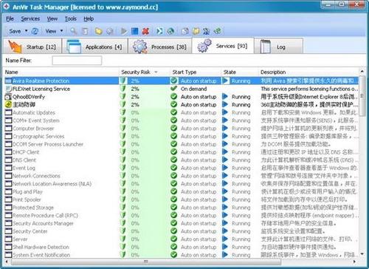Select the DNS Client service
Image resolution: width=369 pixels, height=269 pixels.
(x=182, y=160)
